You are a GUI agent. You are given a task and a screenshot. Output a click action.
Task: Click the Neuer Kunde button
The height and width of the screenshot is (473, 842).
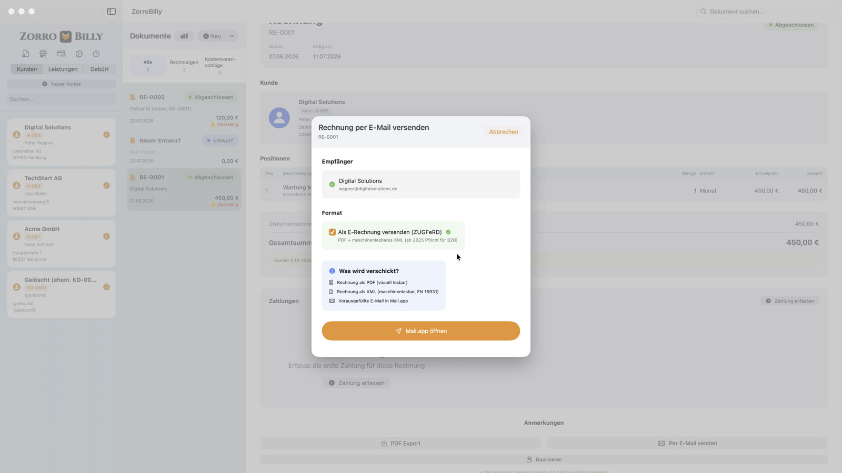point(61,84)
